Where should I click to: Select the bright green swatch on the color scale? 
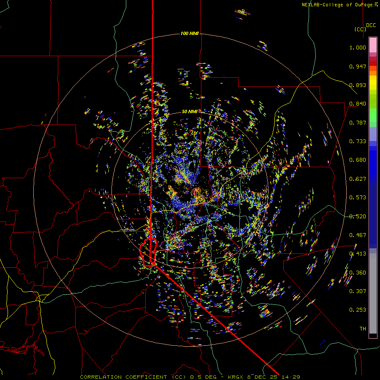tap(373, 116)
